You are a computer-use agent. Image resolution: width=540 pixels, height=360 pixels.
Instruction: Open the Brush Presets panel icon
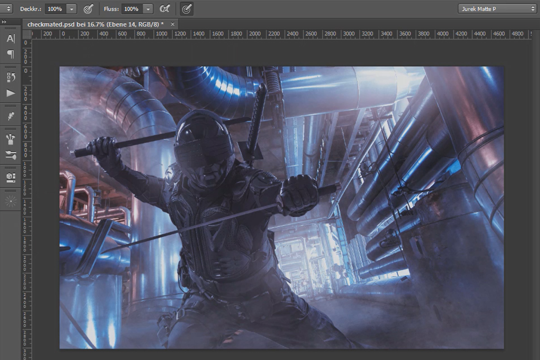(10, 155)
